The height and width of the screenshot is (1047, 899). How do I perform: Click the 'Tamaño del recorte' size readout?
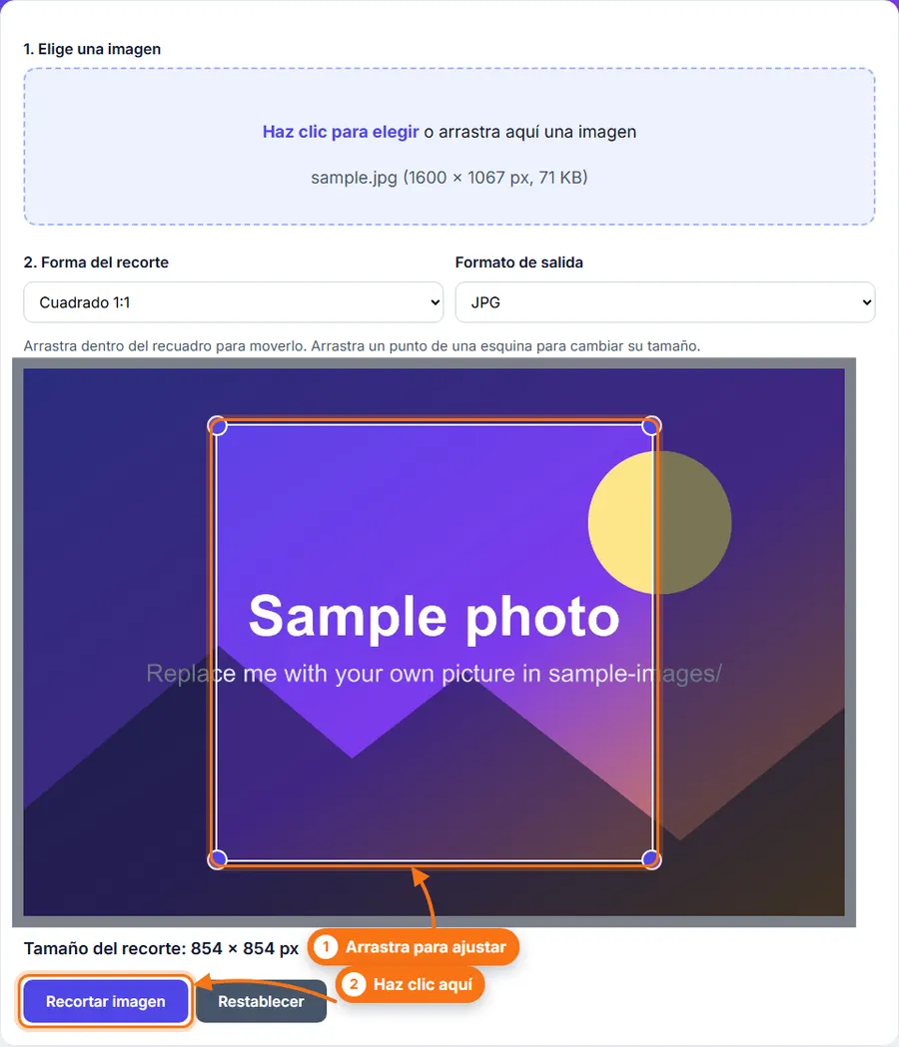[161, 948]
